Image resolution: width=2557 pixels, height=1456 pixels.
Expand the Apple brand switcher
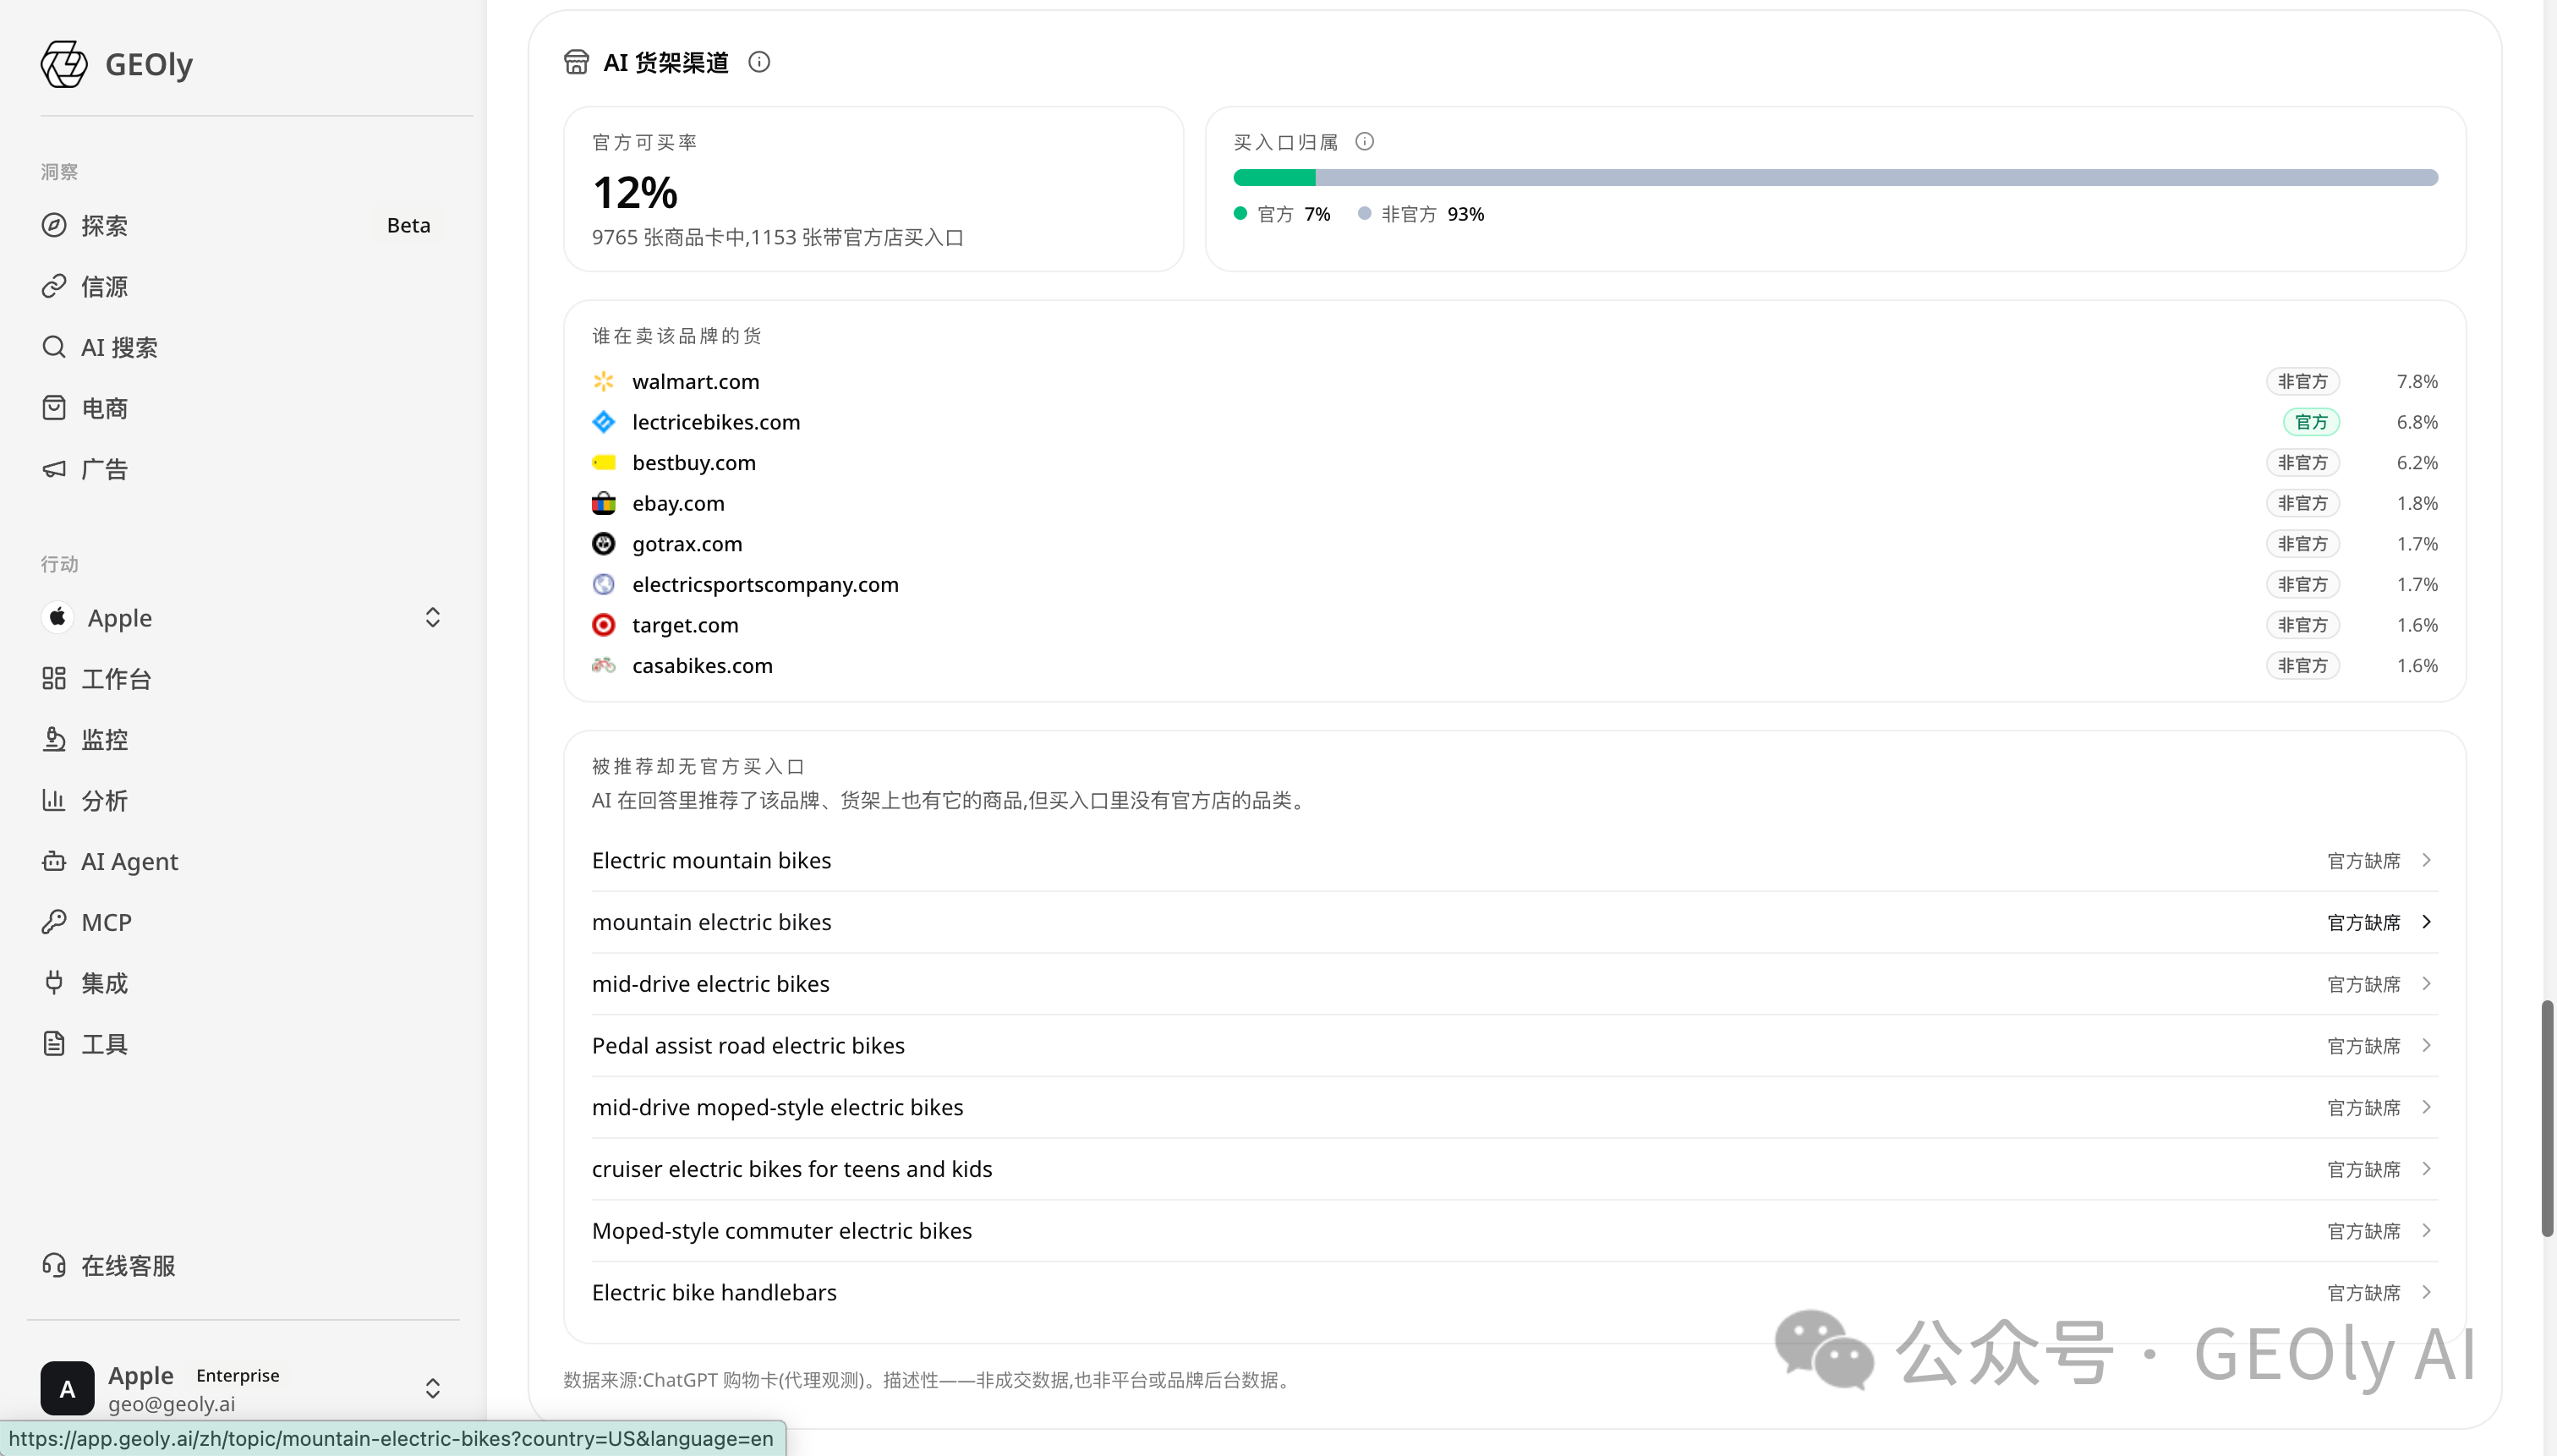432,617
